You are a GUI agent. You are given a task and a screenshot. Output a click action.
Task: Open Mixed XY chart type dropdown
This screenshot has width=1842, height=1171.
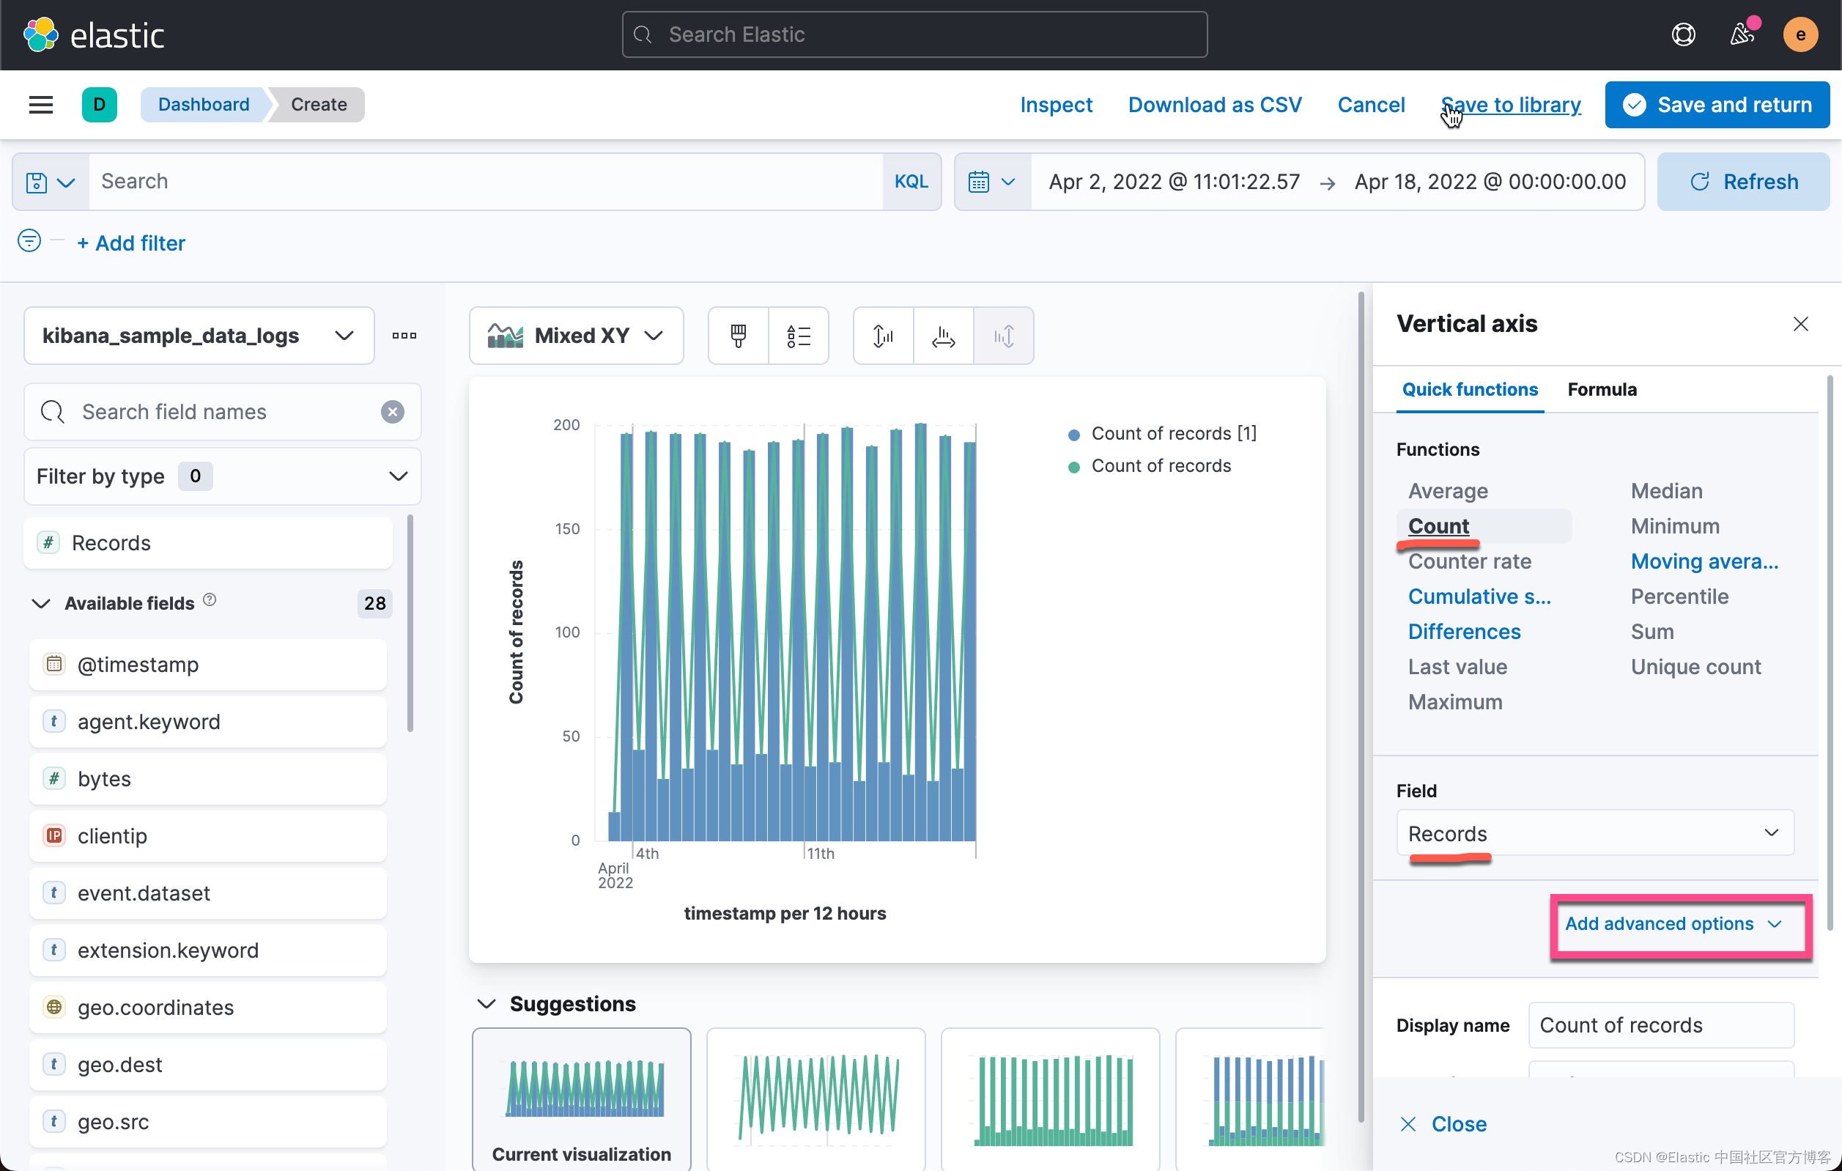click(x=576, y=336)
